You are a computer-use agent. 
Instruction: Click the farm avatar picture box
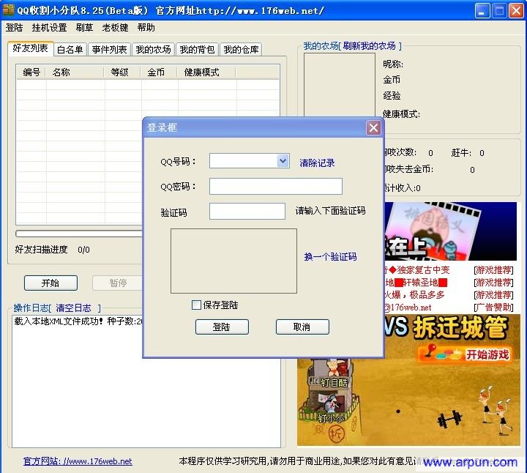340,86
